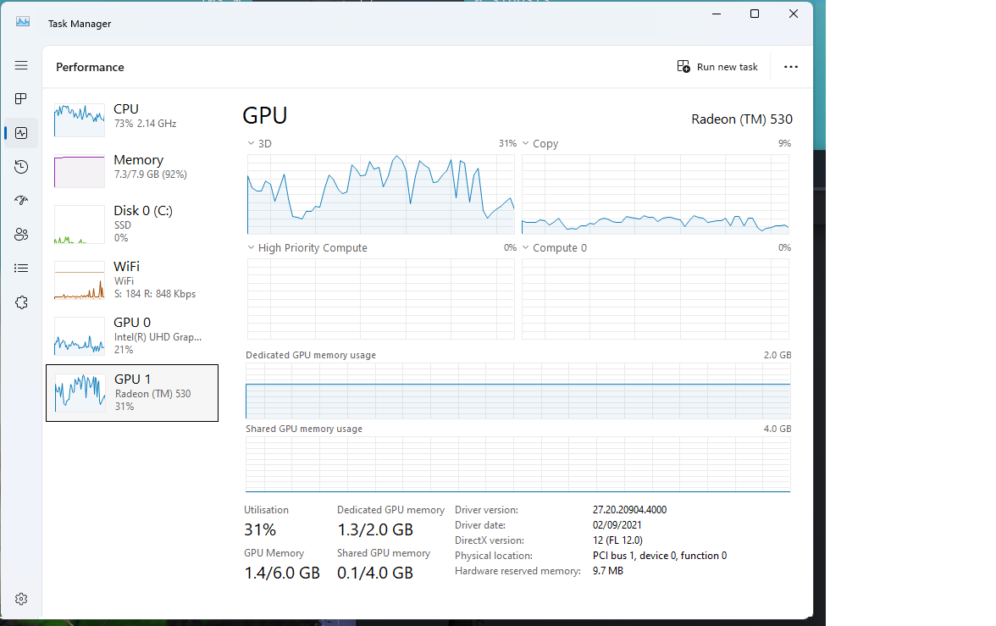Select Memory in the performance list

131,170
